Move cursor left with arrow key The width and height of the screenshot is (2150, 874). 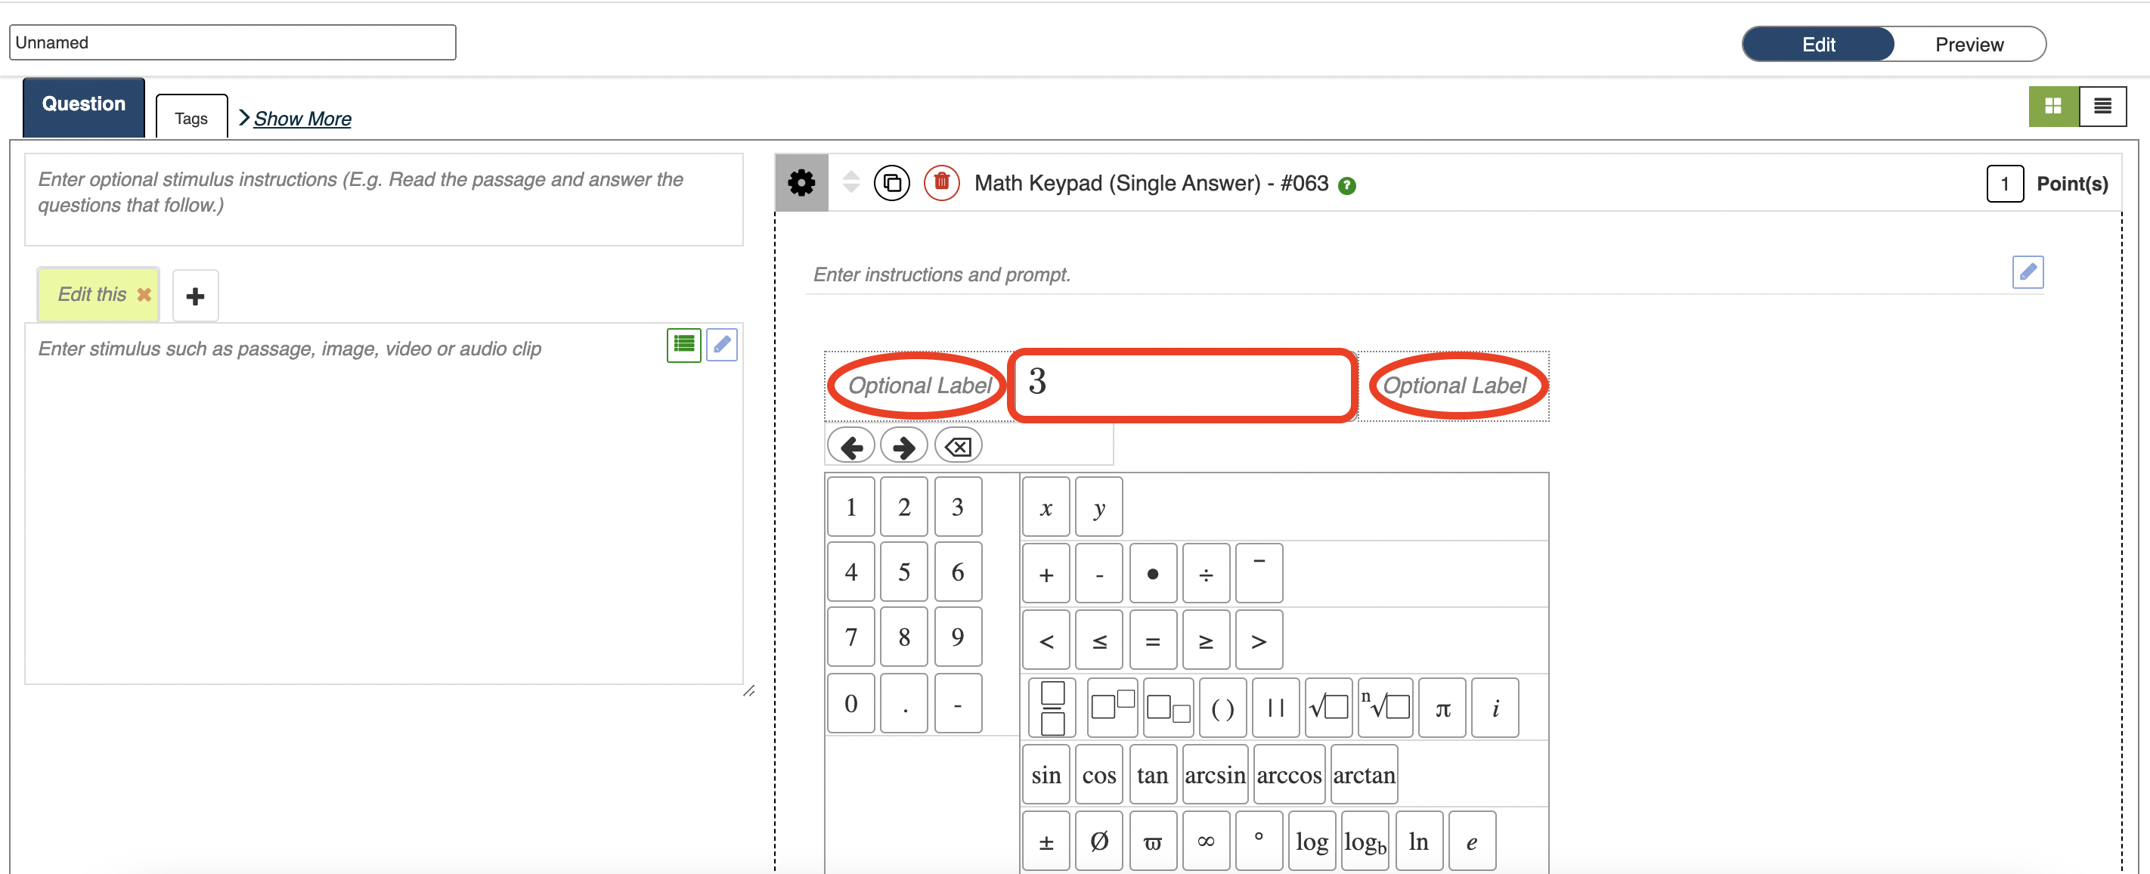coord(850,448)
